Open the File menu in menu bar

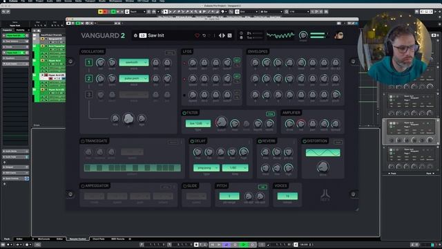tap(23, 1)
